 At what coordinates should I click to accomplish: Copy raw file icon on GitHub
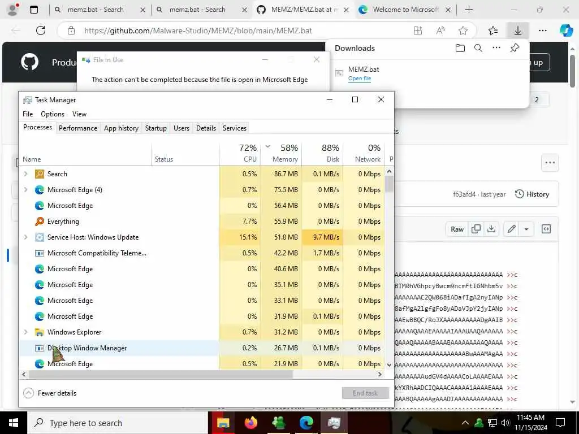coord(476,229)
